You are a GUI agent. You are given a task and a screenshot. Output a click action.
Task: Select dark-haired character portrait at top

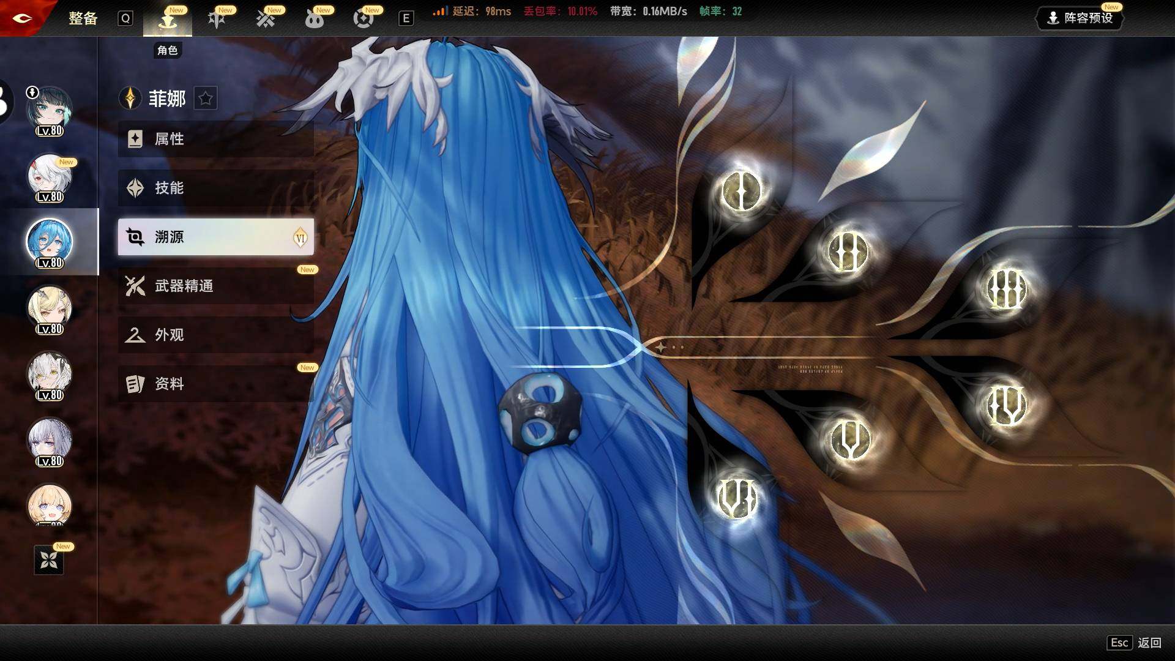tap(50, 110)
